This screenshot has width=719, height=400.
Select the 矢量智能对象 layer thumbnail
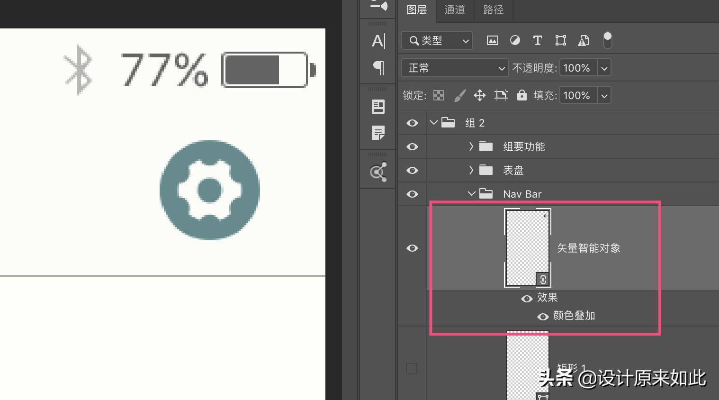528,248
